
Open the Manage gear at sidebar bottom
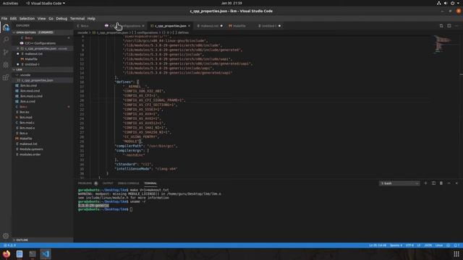[x=6, y=236]
